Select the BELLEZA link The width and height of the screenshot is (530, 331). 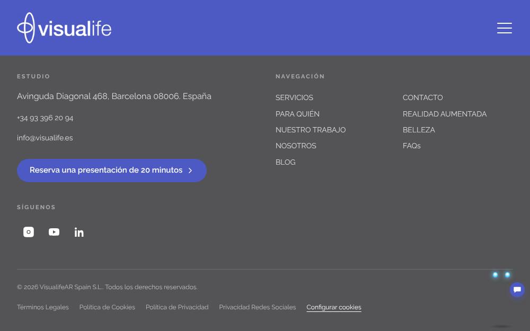(419, 130)
